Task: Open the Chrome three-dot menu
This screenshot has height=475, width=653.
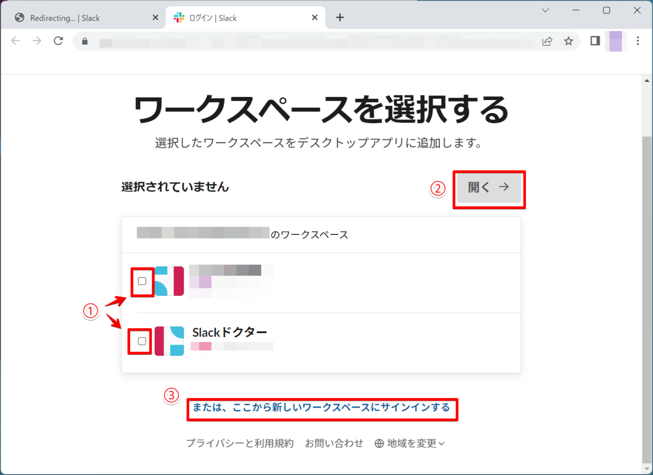Action: coord(638,41)
